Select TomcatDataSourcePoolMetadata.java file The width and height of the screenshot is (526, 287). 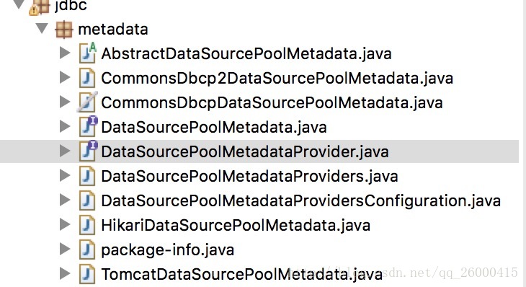tap(242, 274)
